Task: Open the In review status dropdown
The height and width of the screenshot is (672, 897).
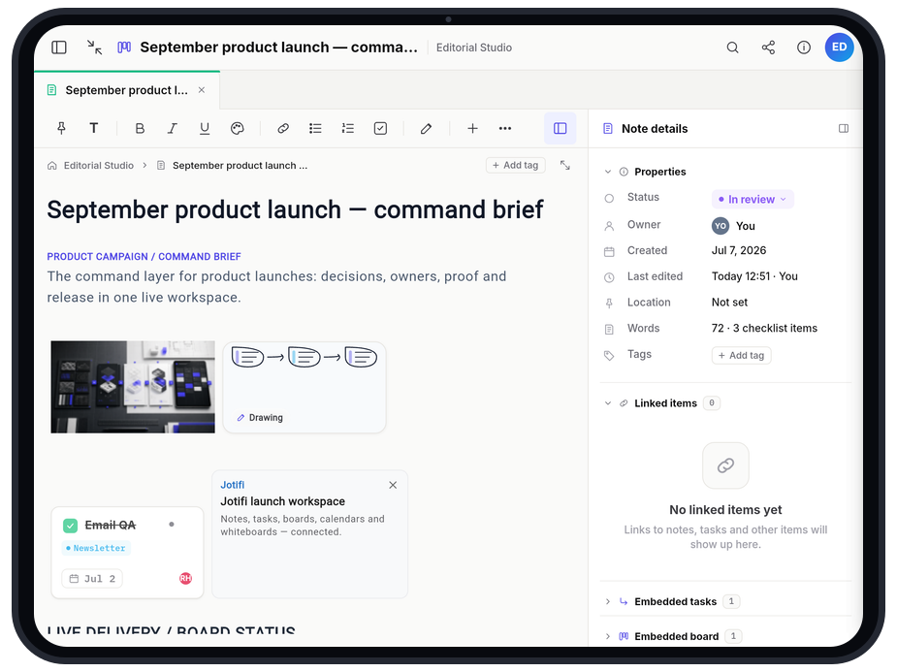Action: 753,199
